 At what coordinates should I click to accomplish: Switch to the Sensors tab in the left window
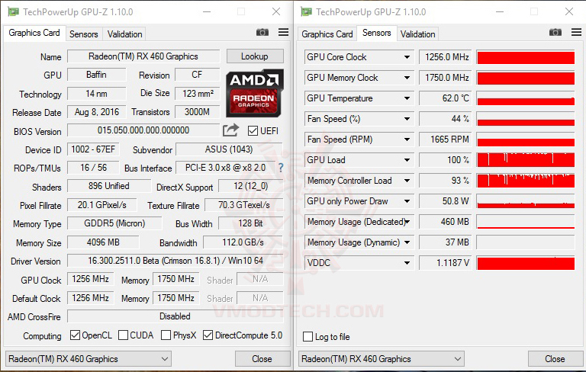[84, 34]
